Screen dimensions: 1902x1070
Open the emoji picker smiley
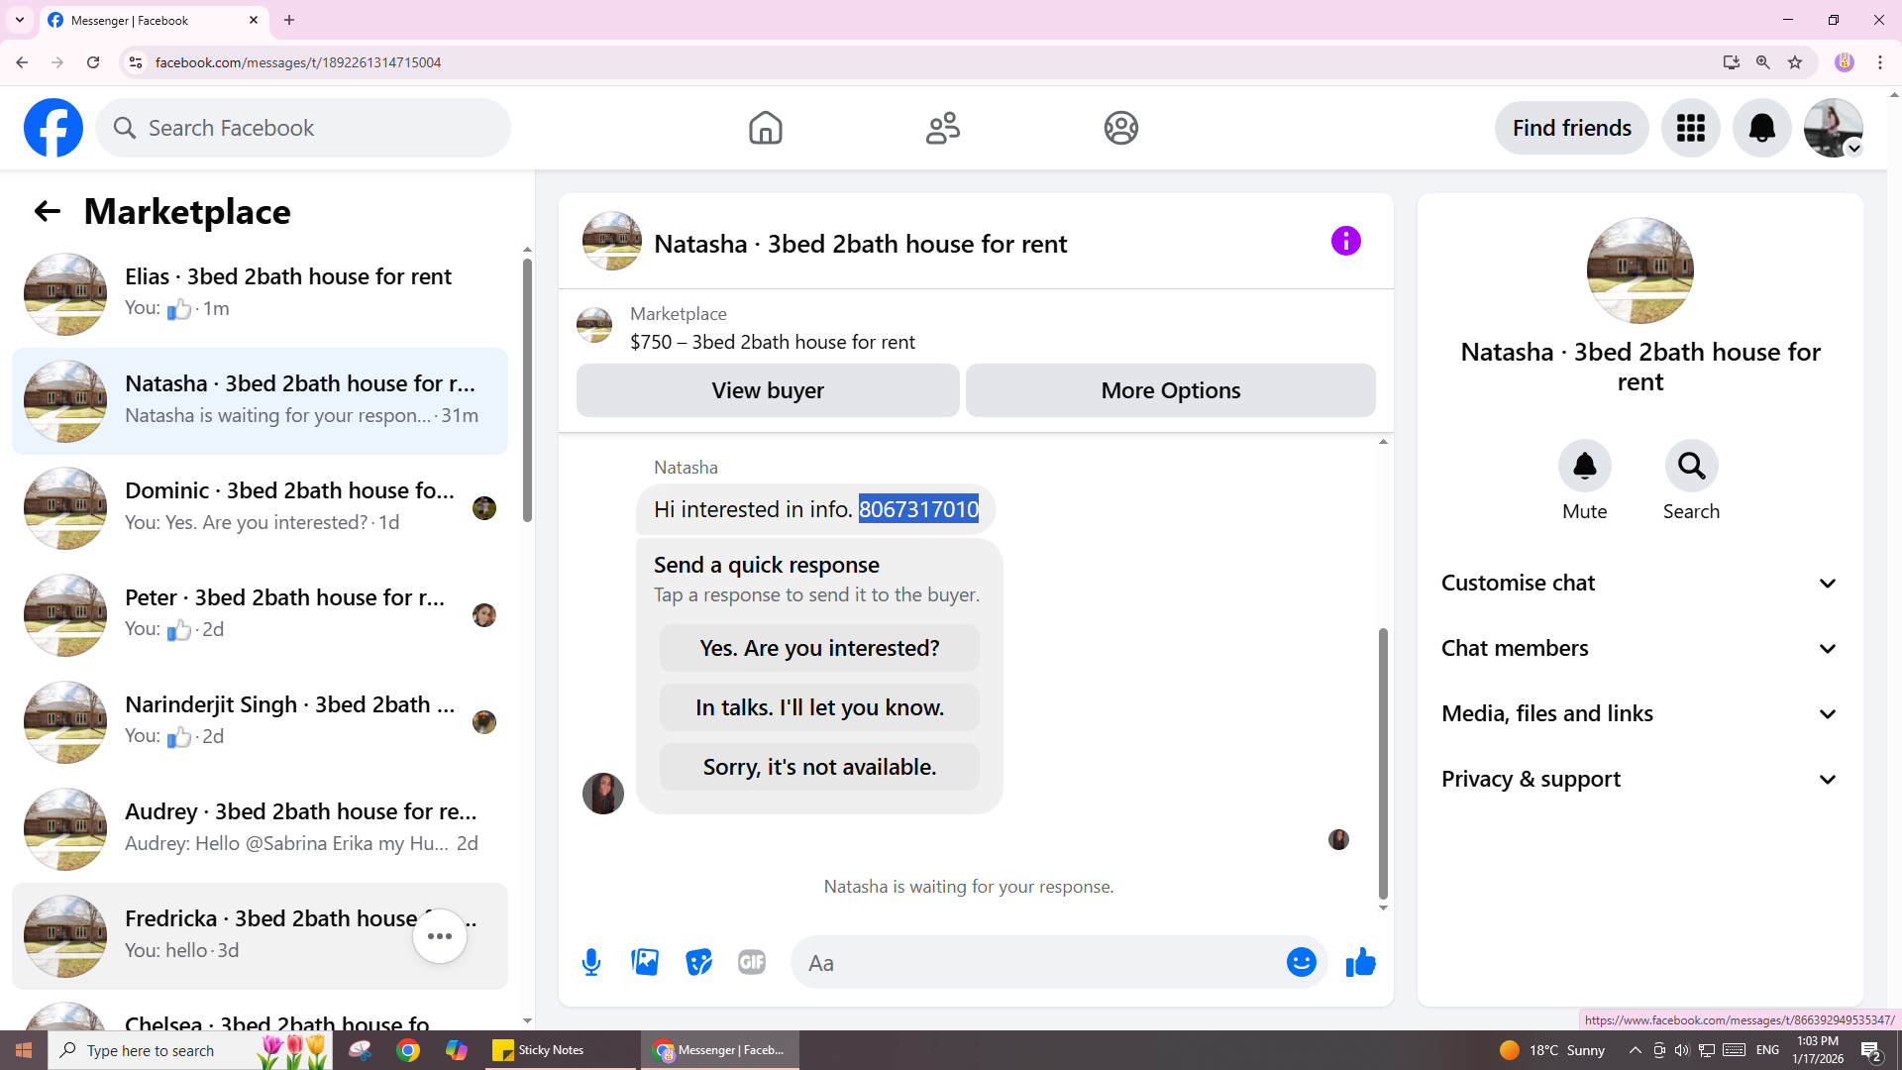pos(1301,962)
